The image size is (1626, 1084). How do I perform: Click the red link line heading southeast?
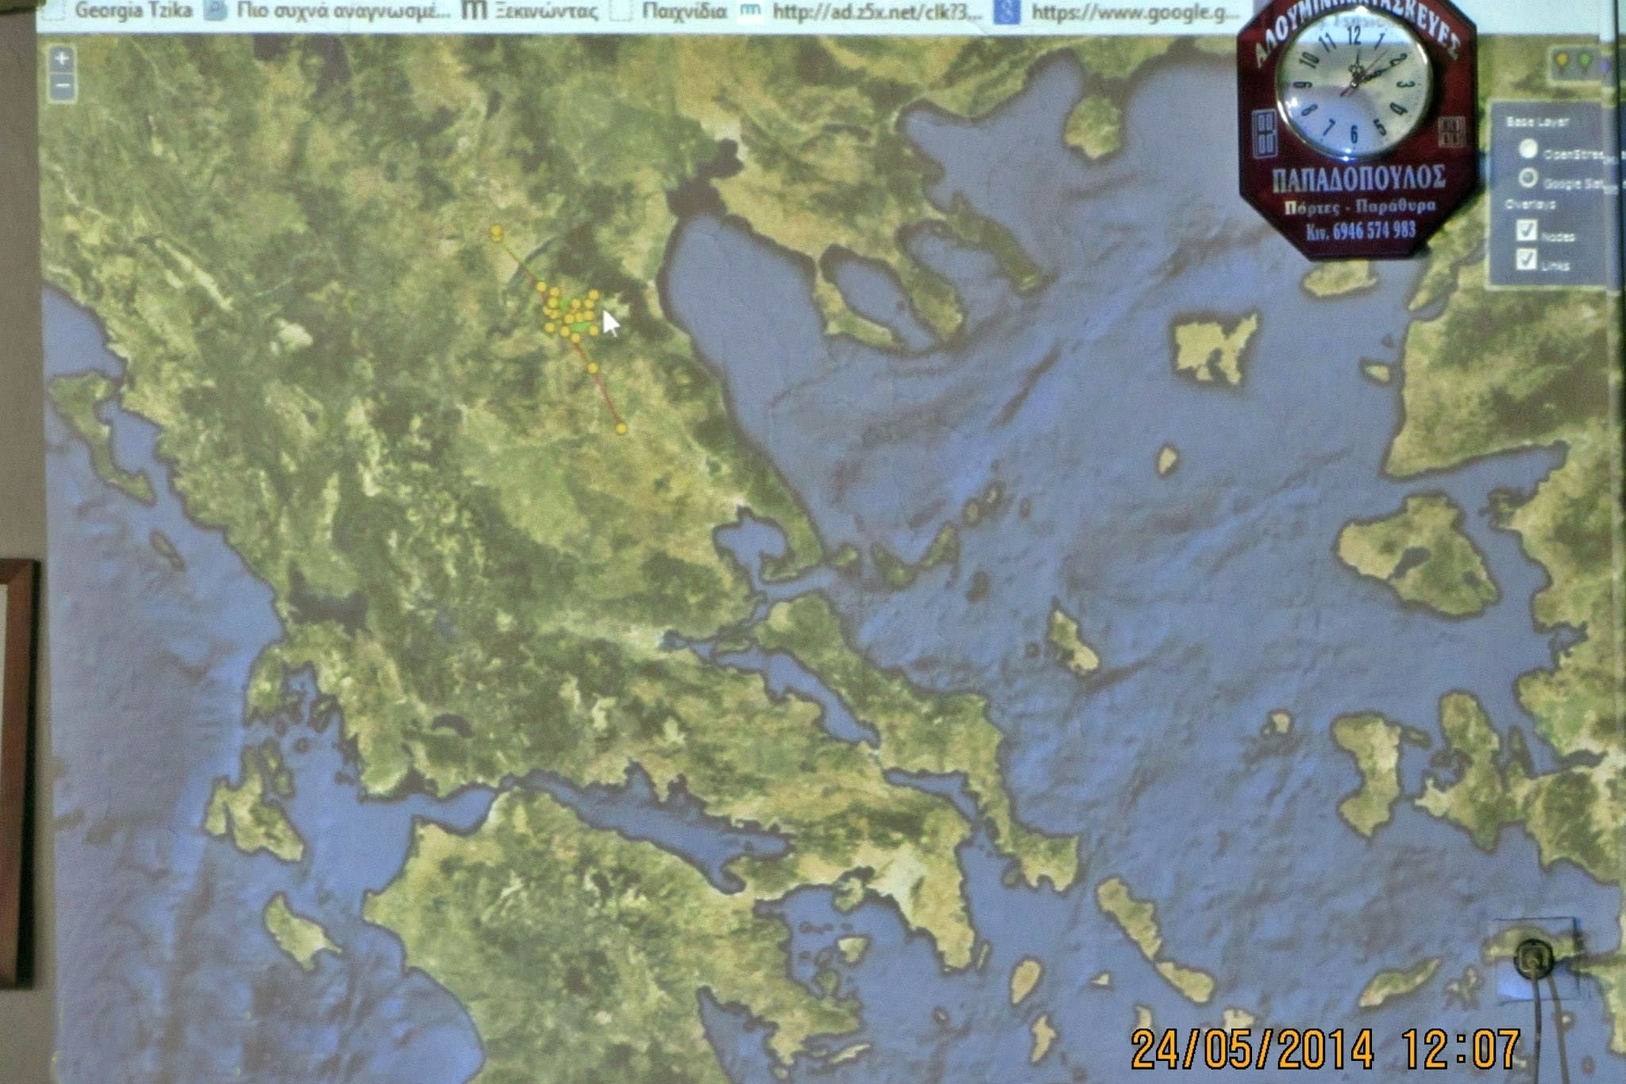tap(607, 399)
